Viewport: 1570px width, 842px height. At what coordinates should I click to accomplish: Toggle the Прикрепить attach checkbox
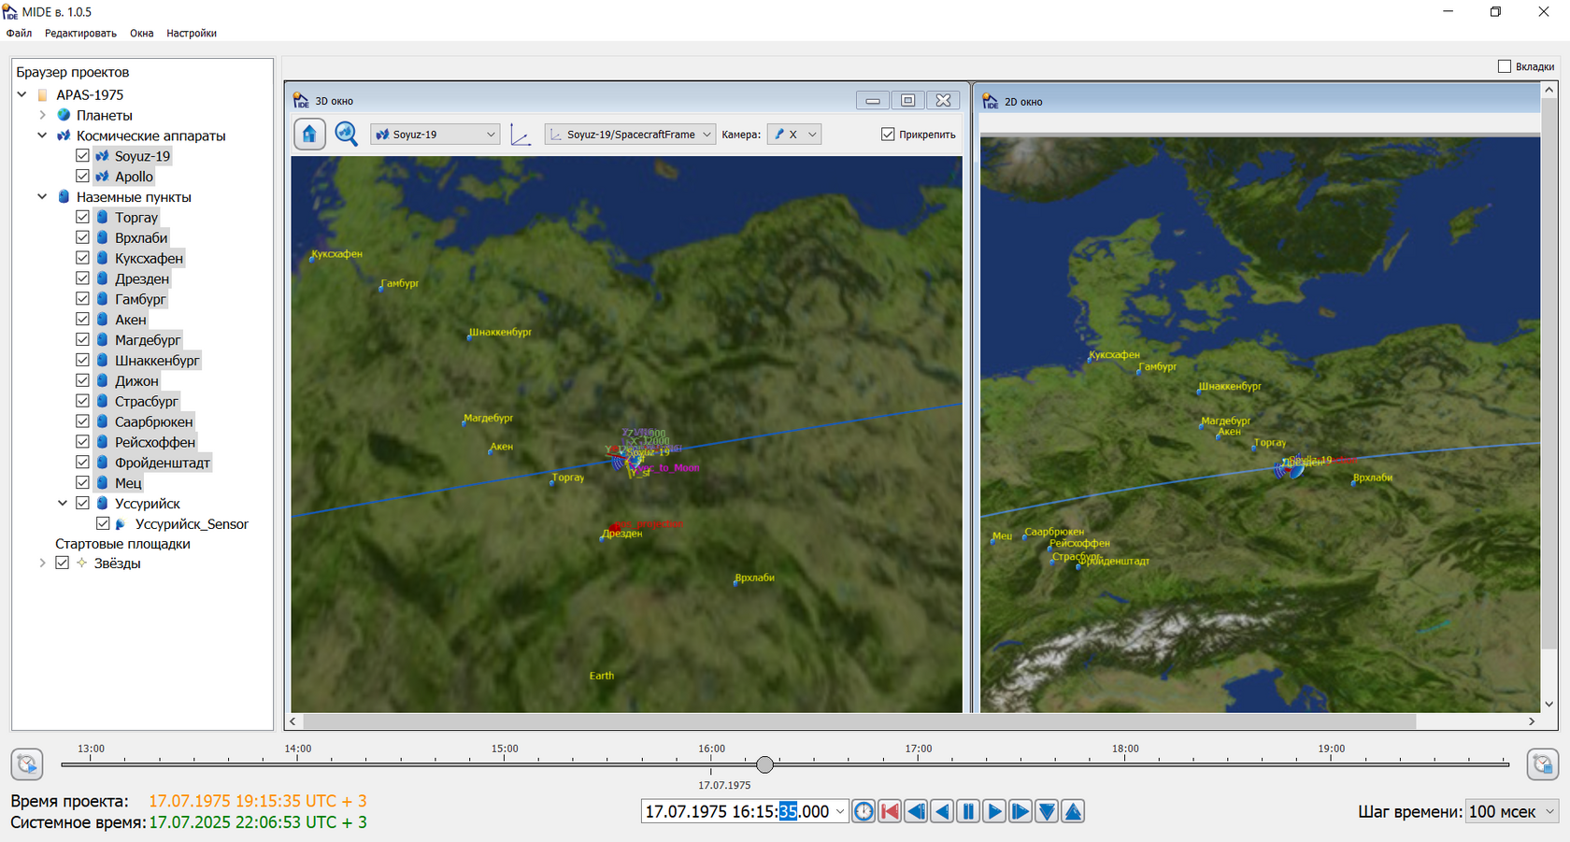pos(888,135)
